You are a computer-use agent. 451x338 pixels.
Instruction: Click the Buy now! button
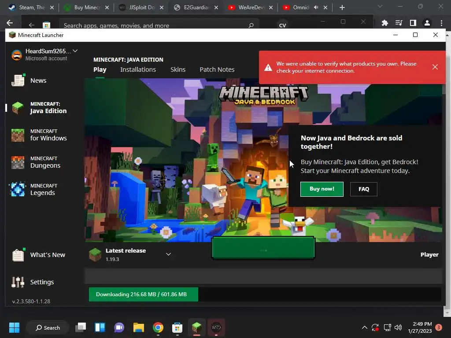(322, 189)
